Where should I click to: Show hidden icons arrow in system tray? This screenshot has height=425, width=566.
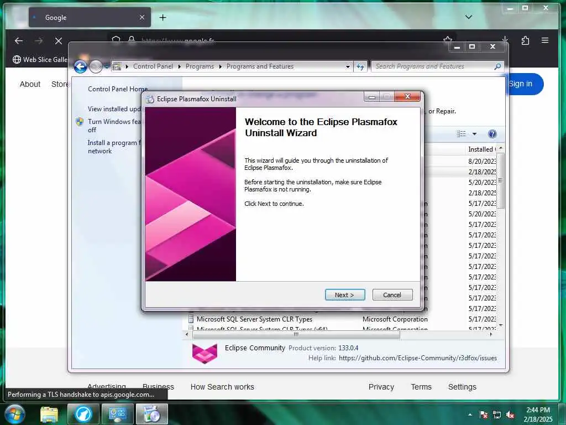(x=470, y=414)
